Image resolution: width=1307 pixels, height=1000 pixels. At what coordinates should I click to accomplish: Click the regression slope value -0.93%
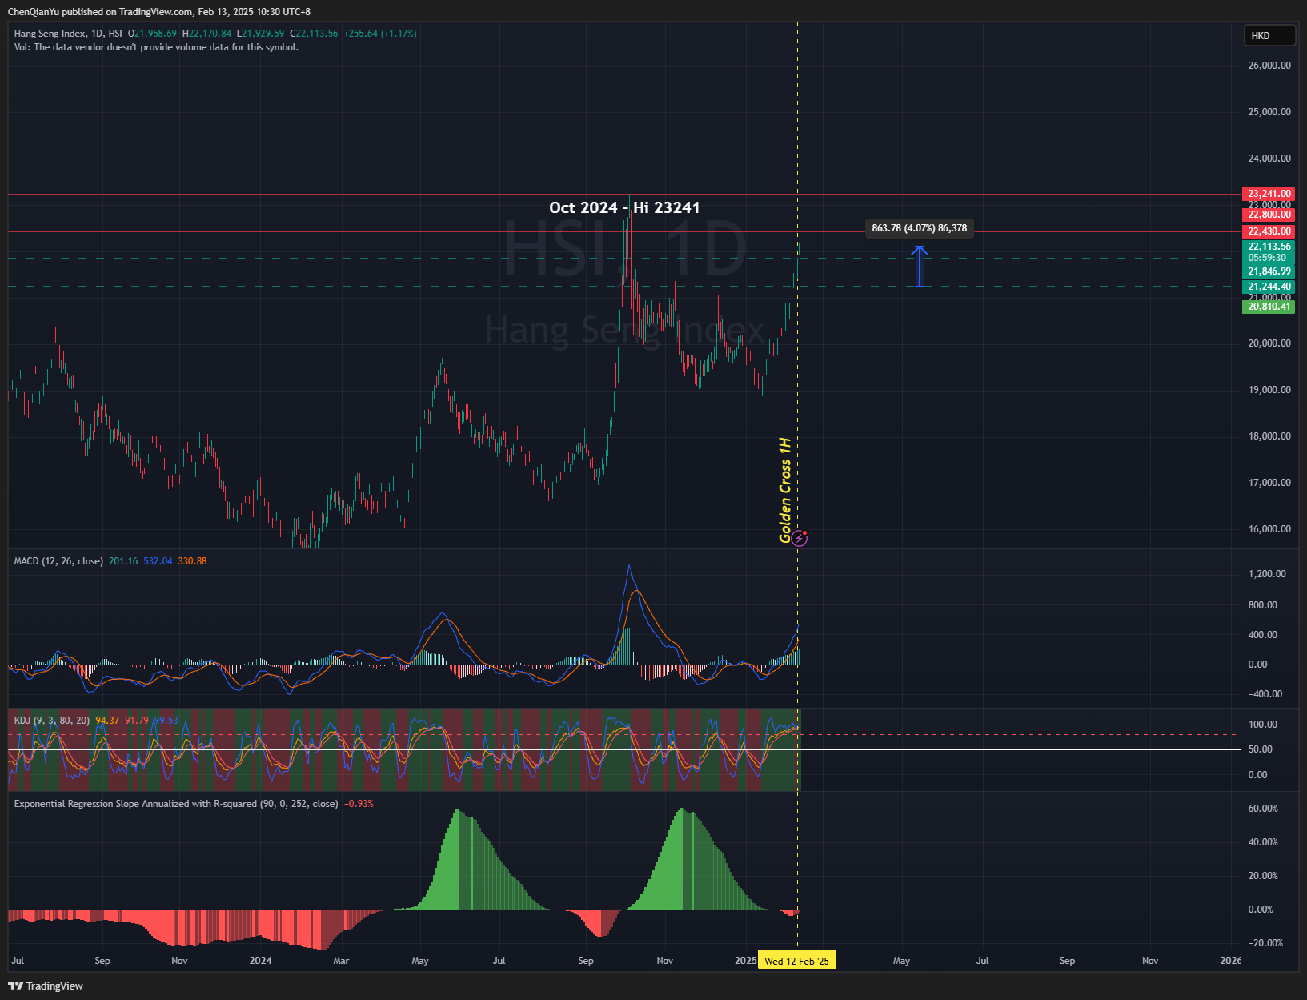(359, 804)
